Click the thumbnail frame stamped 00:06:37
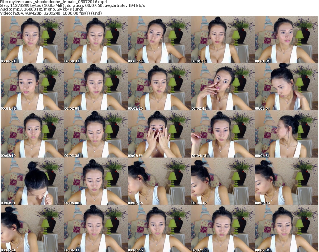The width and height of the screenshot is (319, 252). pos(96,228)
